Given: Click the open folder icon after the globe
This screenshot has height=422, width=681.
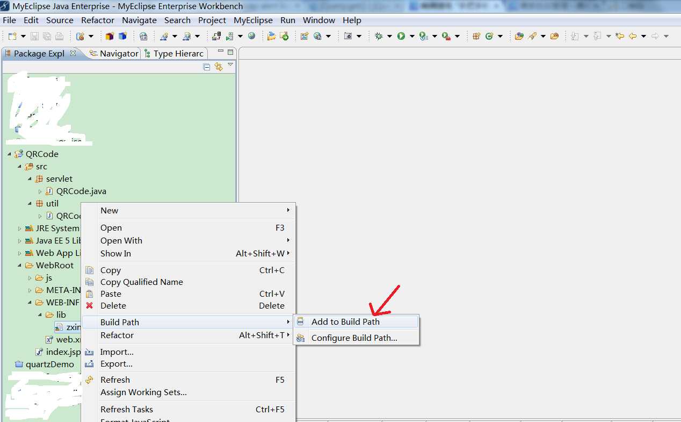Looking at the screenshot, I should tap(271, 36).
